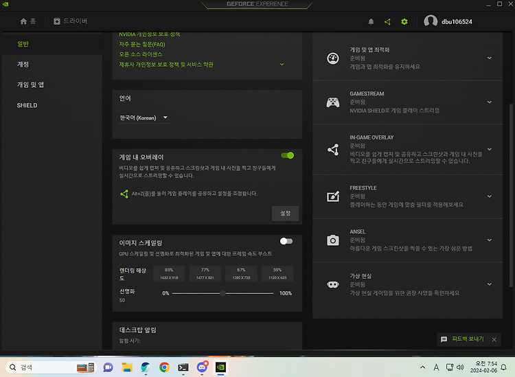
Task: Click green share icon beside Alt+Z hint
Action: 124,194
